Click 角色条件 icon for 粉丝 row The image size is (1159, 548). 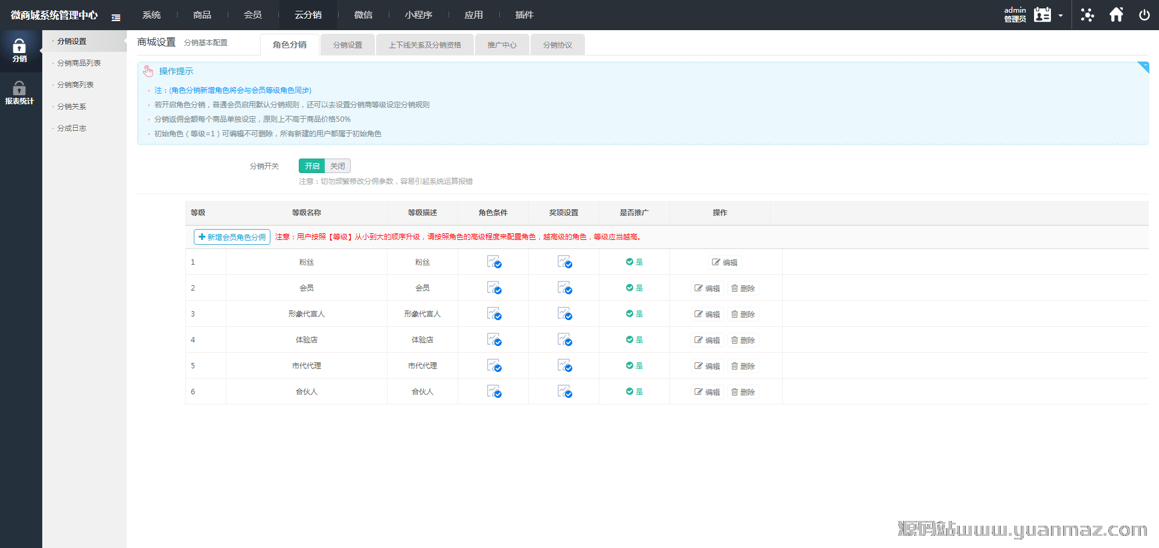pyautogui.click(x=494, y=262)
